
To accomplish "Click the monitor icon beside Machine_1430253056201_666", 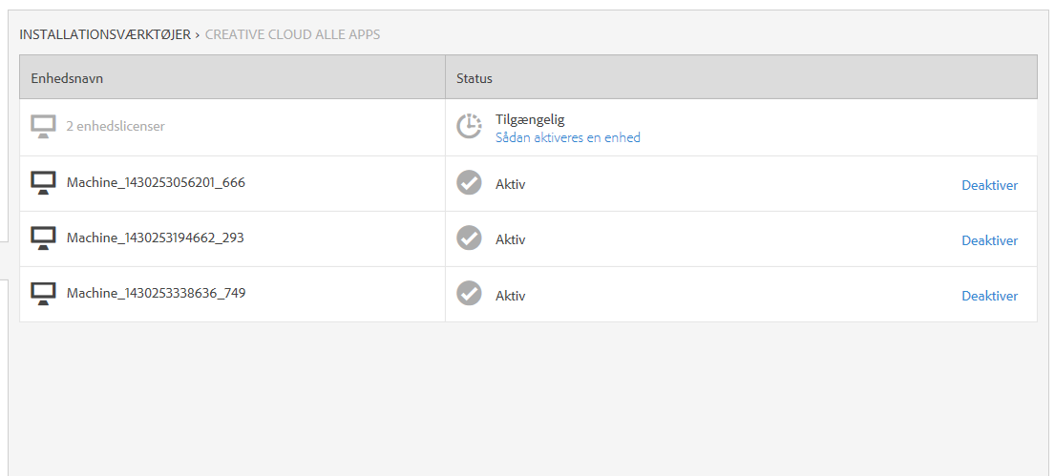I will (43, 182).
